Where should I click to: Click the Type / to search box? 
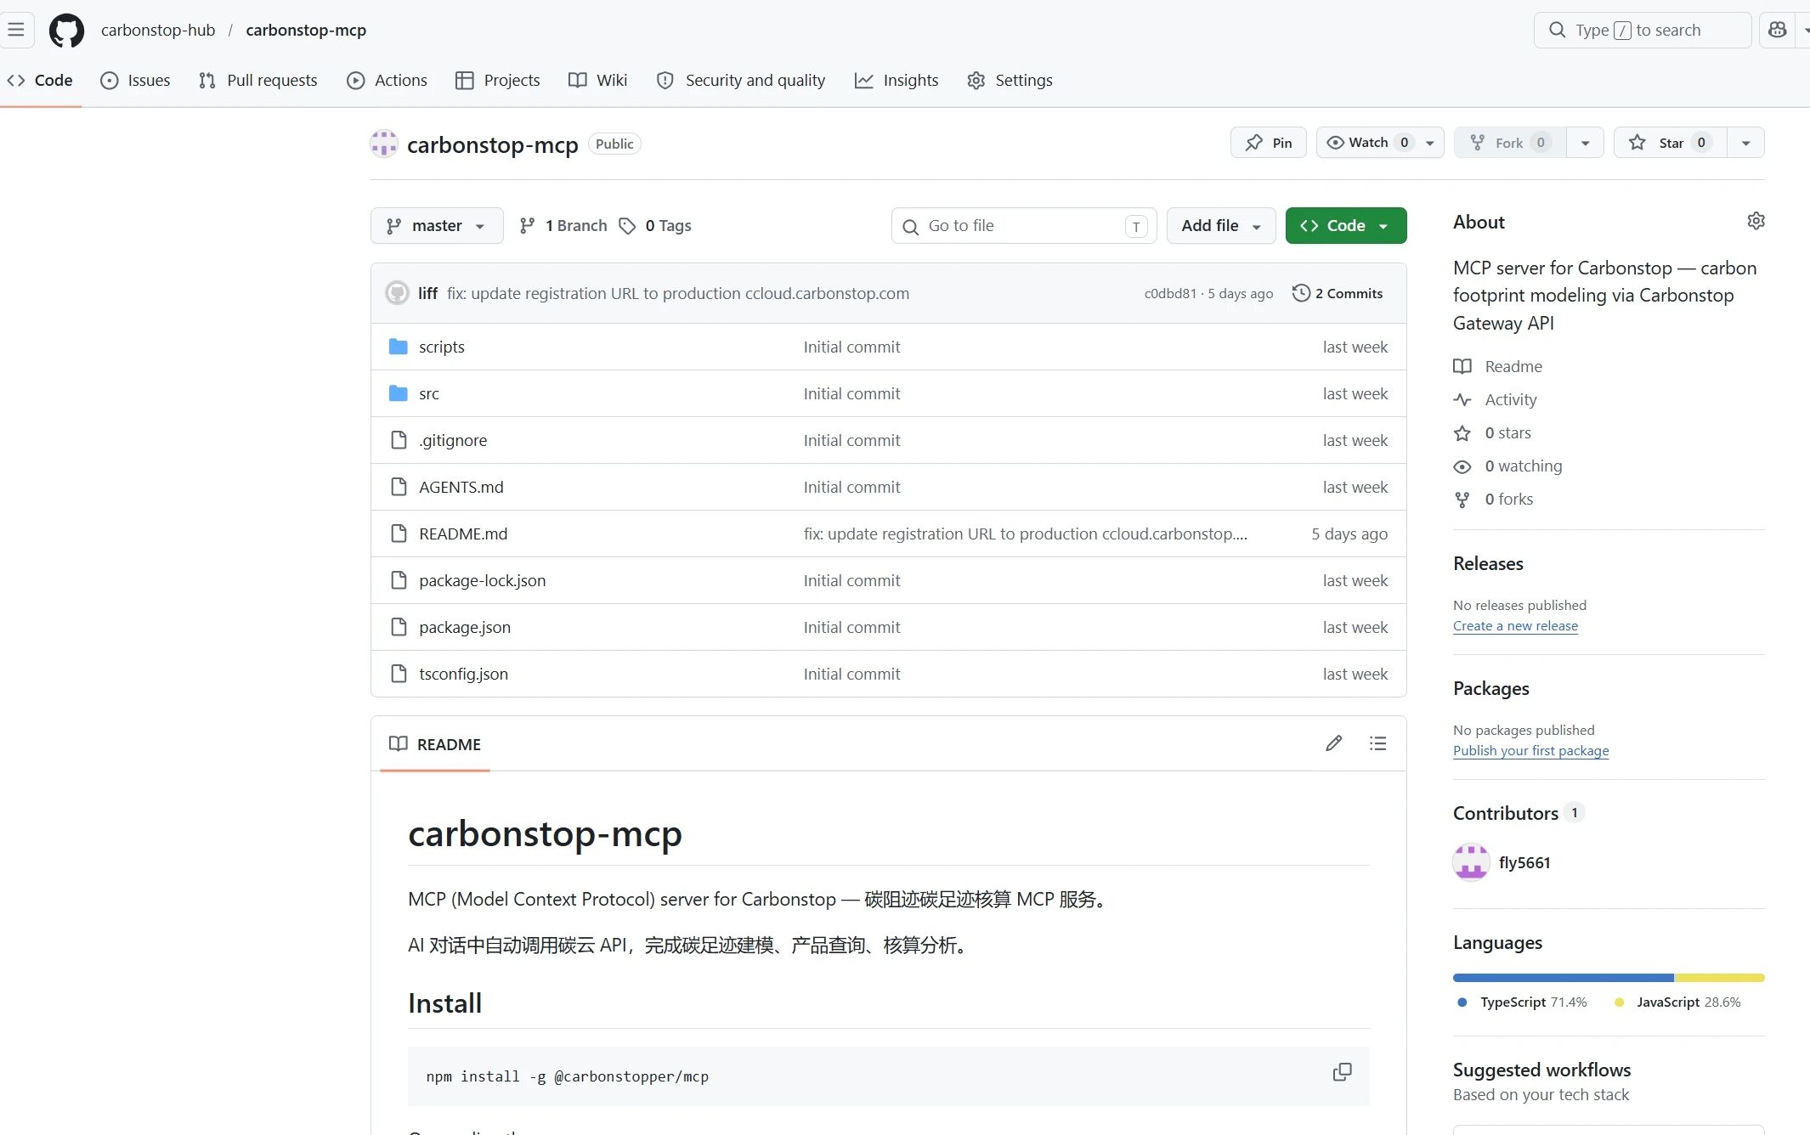tap(1643, 31)
